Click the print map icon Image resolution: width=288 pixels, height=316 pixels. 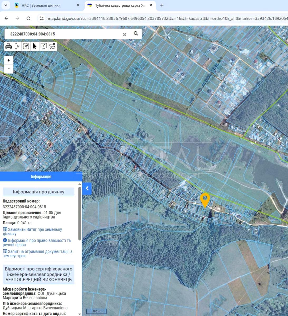pyautogui.click(x=8, y=46)
